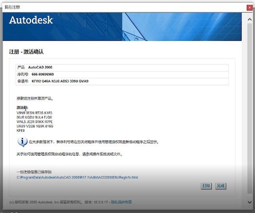
Task: Click the 一份注册信息已保存到 label
Action: [x=34, y=172]
